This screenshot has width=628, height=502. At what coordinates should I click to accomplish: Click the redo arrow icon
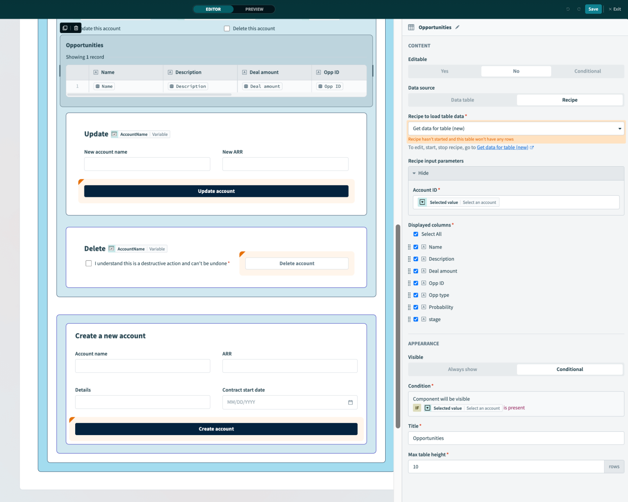(x=579, y=9)
